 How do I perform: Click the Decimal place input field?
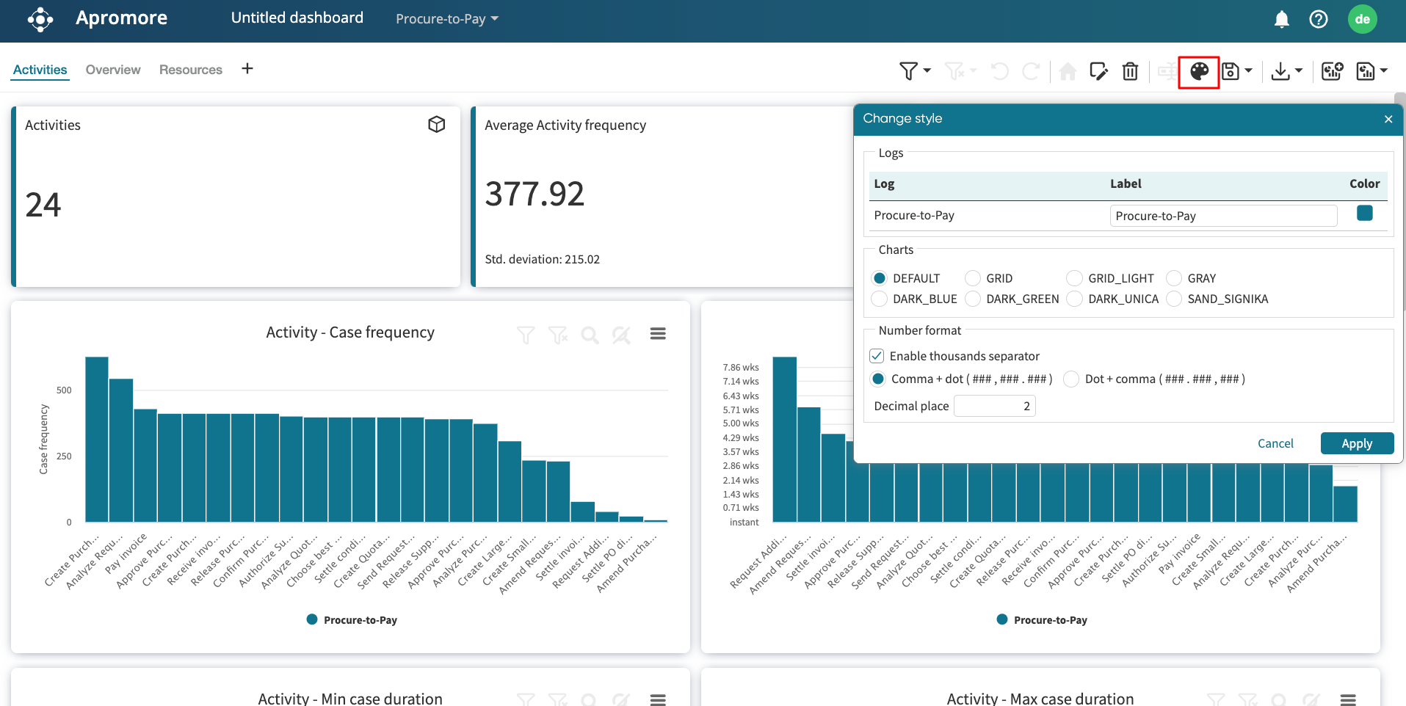[x=994, y=406]
